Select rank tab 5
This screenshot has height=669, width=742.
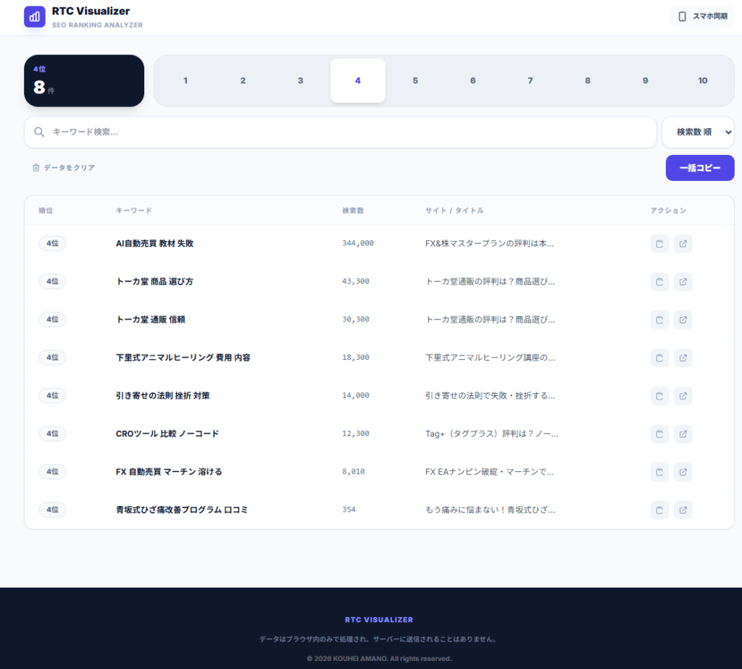[415, 80]
